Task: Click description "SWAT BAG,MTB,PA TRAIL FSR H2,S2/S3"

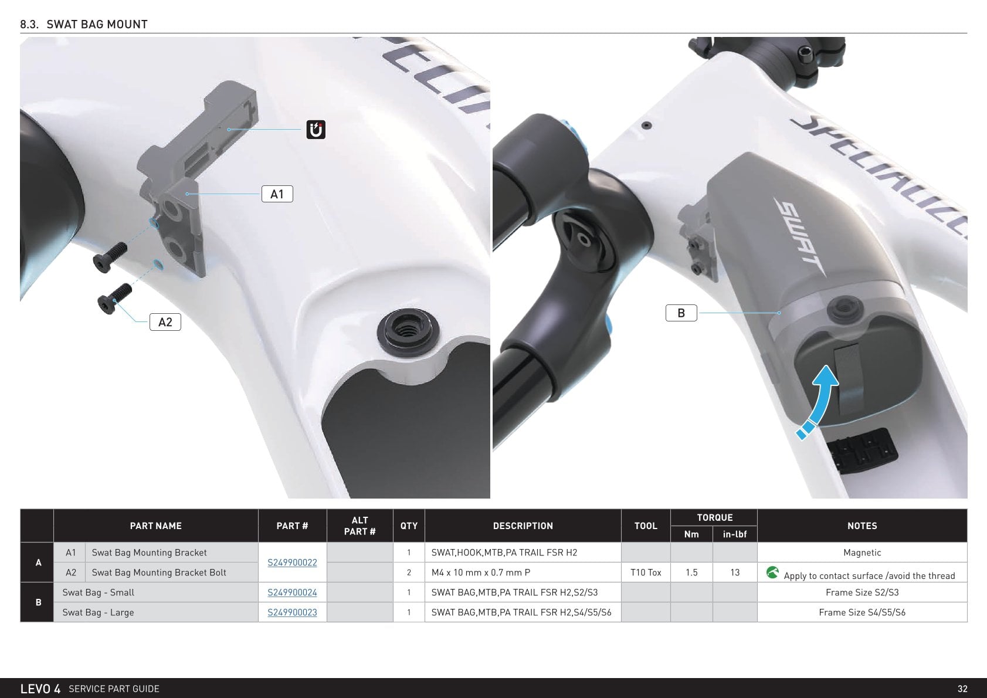Action: (514, 592)
